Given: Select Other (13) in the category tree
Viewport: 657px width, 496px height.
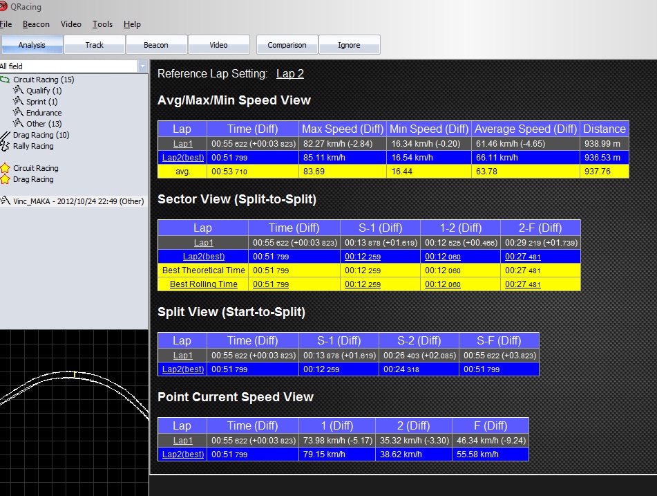Looking at the screenshot, I should point(44,124).
